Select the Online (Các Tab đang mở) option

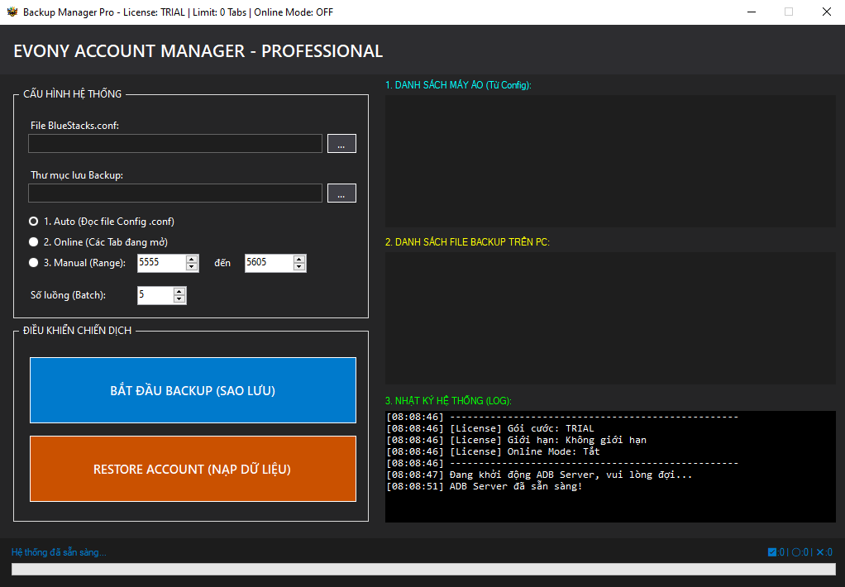33,241
